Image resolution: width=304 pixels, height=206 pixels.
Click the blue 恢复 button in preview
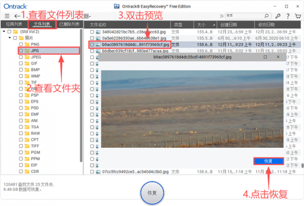(x=269, y=161)
